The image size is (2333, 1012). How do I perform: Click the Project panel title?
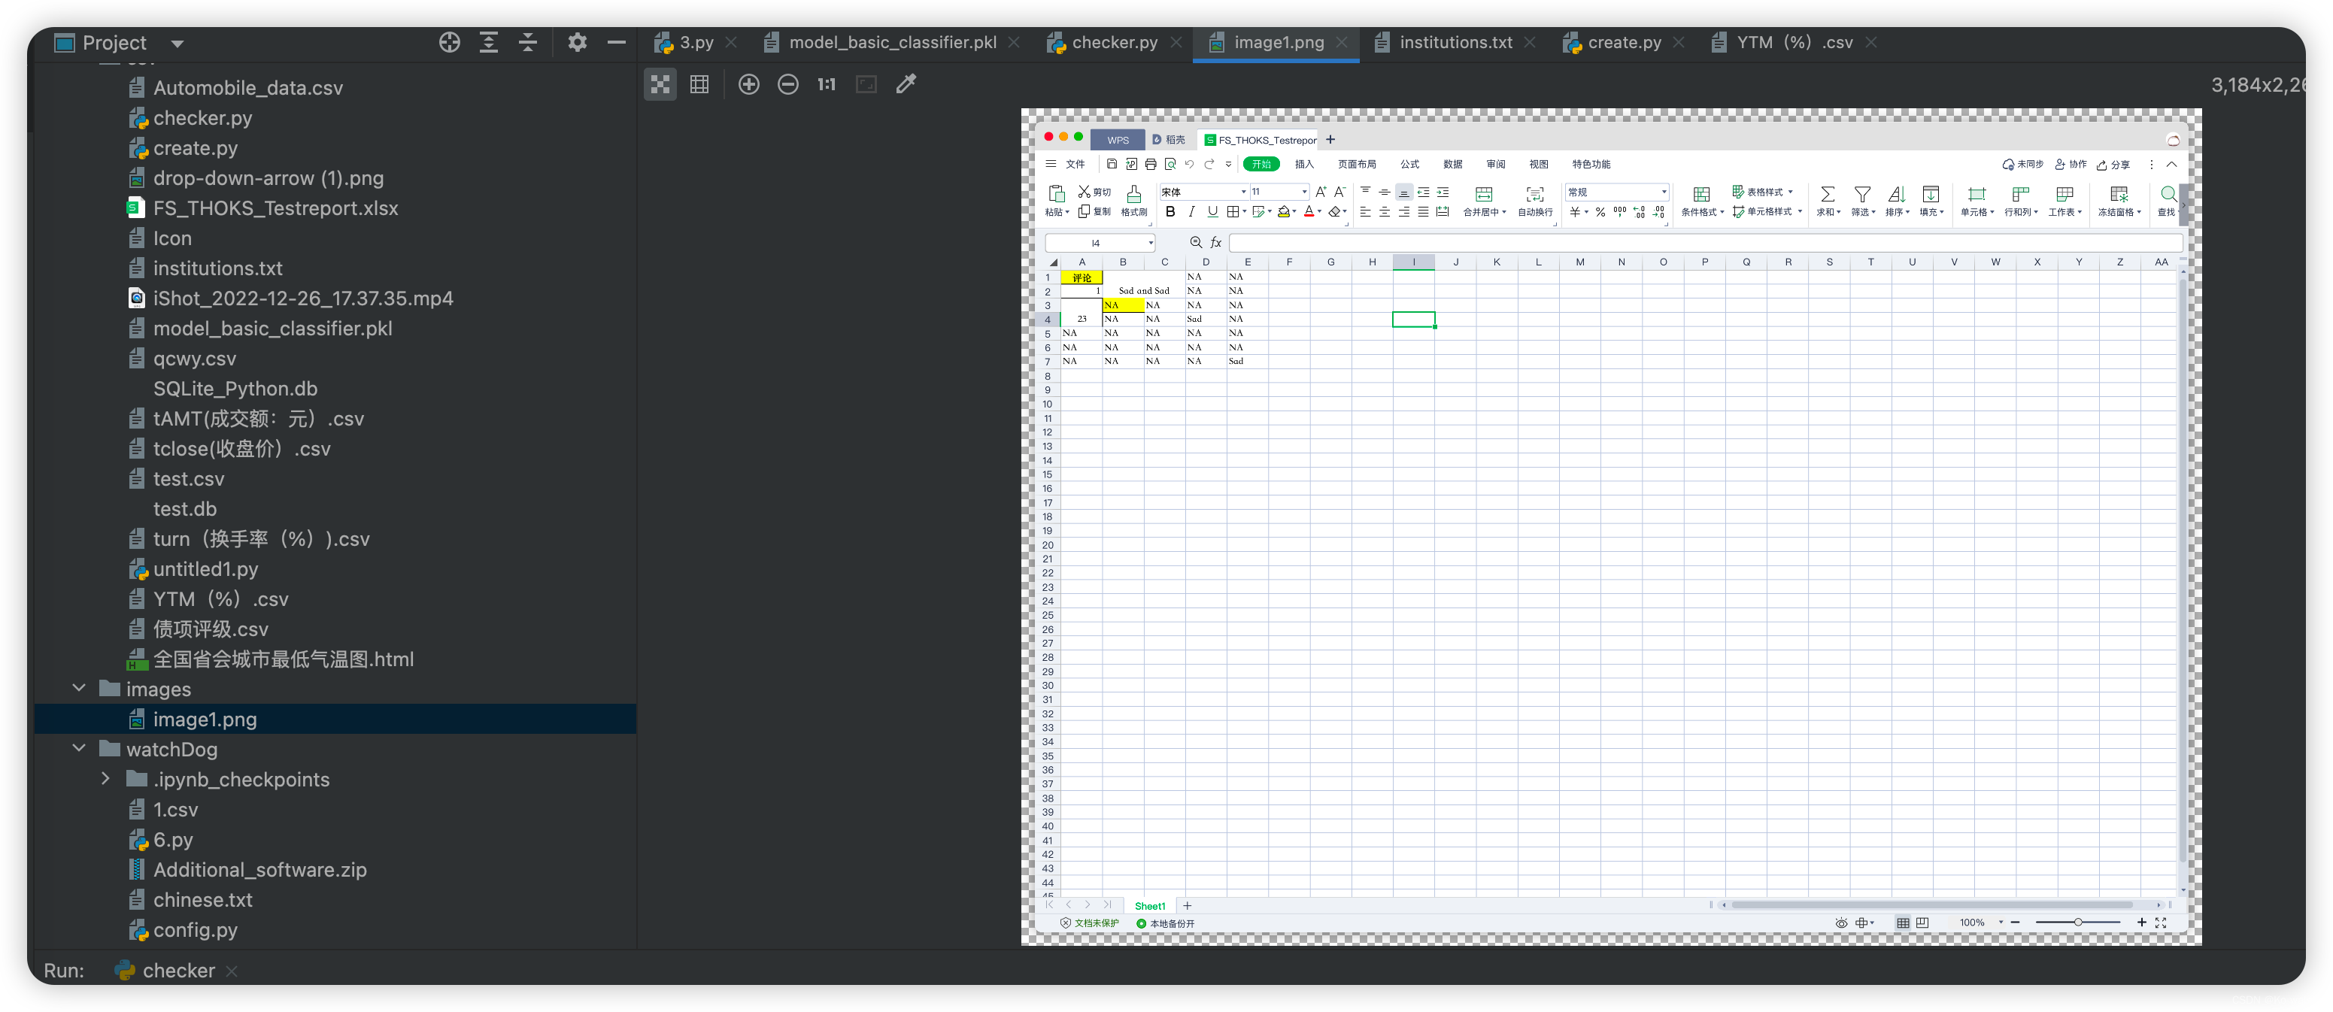(x=114, y=43)
